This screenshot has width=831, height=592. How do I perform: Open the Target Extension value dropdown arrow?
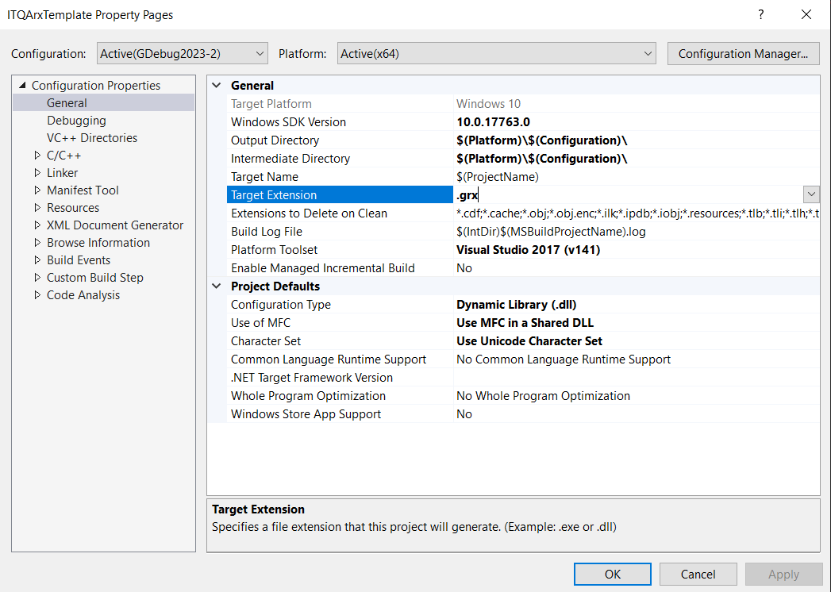coord(811,194)
